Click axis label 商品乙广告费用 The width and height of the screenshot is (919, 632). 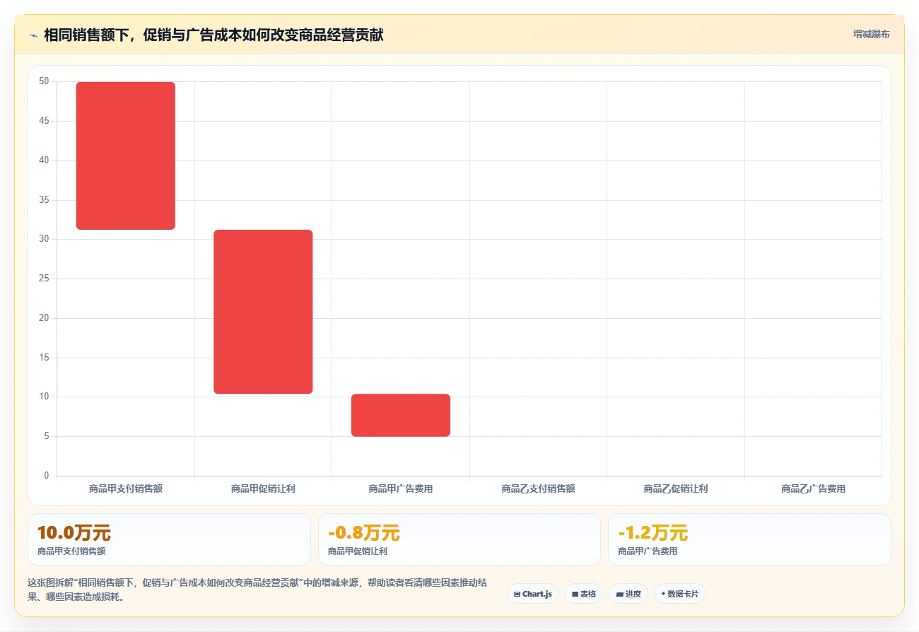[813, 488]
